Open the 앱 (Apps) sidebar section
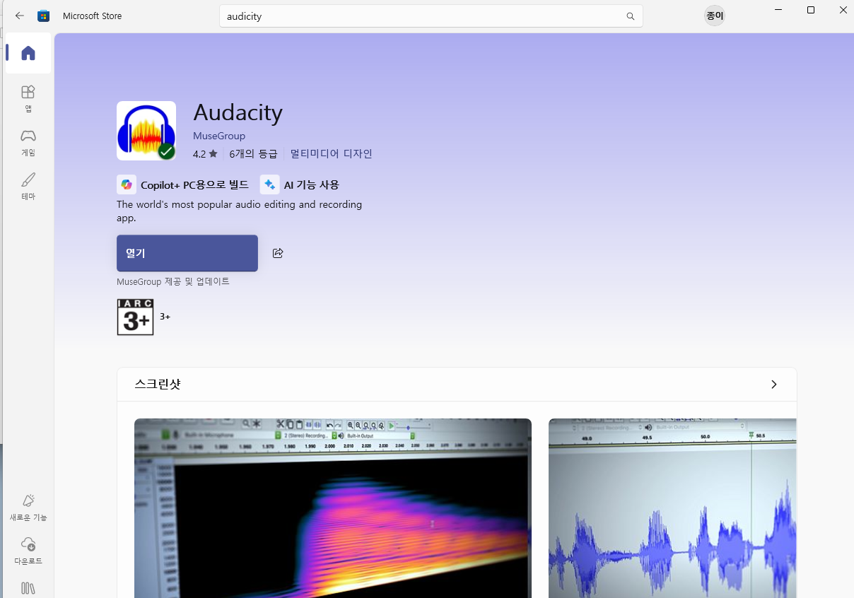 pos(28,99)
